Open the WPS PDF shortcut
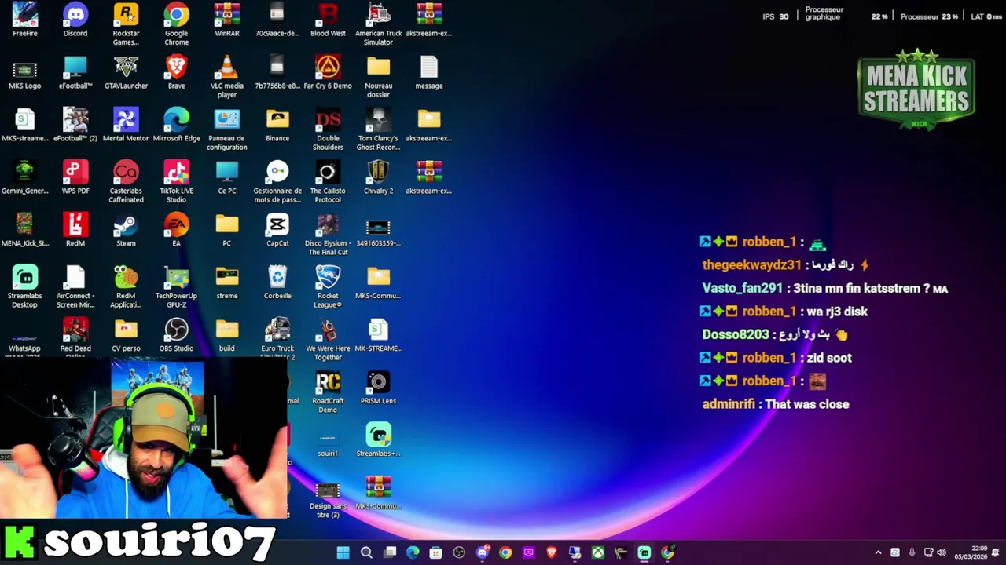 [x=75, y=177]
